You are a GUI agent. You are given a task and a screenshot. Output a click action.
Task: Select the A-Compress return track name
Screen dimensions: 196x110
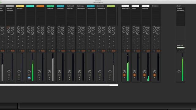125,6
